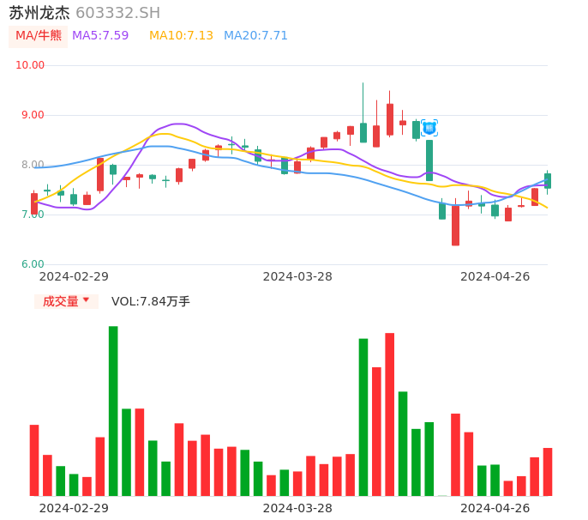This screenshot has width=588, height=520.
Task: Select the tallest green volume bar
Action: coord(113,410)
